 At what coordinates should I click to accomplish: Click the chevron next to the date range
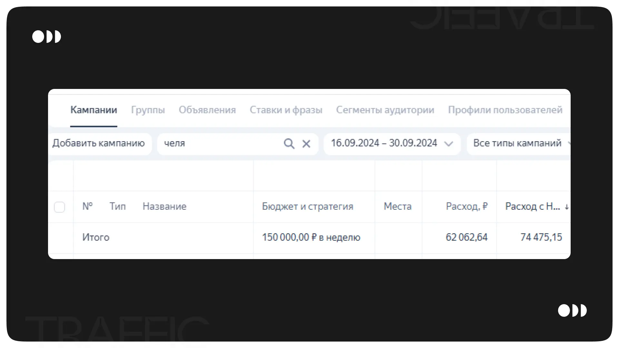click(448, 144)
